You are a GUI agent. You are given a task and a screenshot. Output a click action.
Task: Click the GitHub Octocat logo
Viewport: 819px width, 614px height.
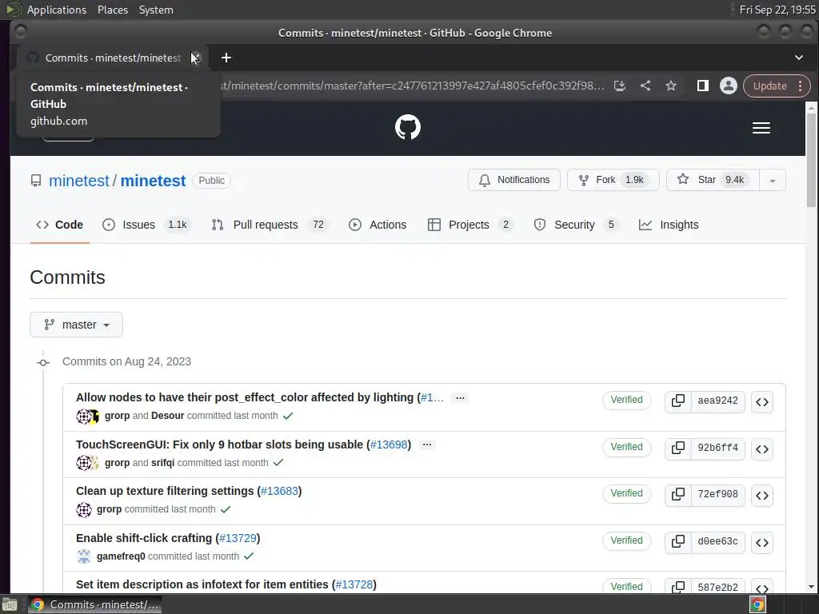point(407,127)
